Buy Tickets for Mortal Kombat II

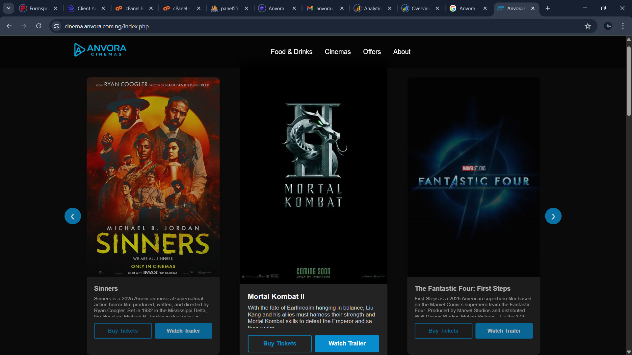click(x=279, y=343)
